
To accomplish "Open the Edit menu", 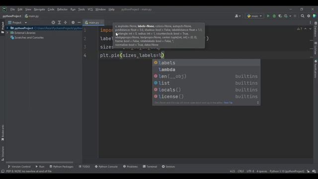I will point(20,9).
